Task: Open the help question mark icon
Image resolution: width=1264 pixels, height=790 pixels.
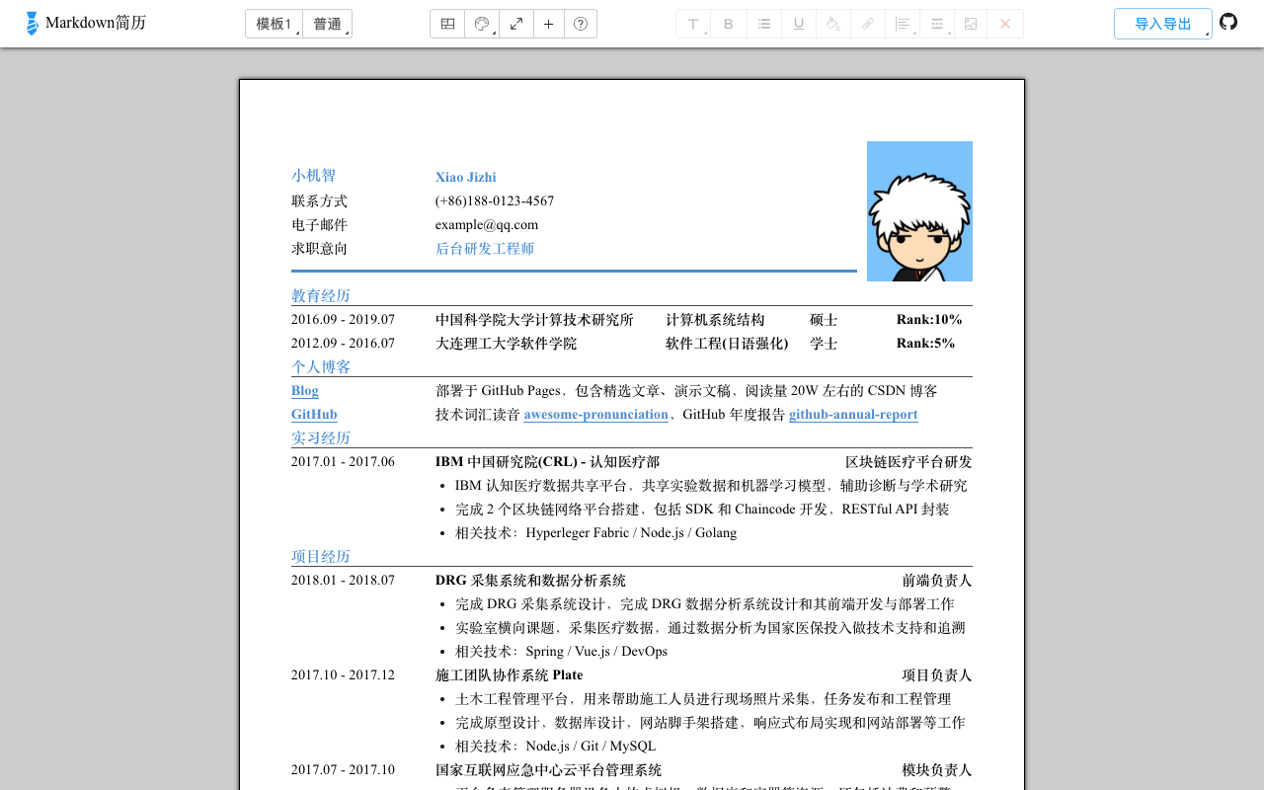Action: (581, 24)
